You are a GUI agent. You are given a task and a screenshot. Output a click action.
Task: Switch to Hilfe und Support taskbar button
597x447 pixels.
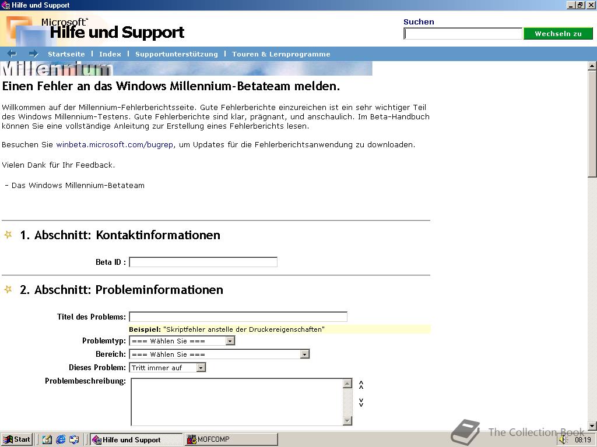[136, 440]
